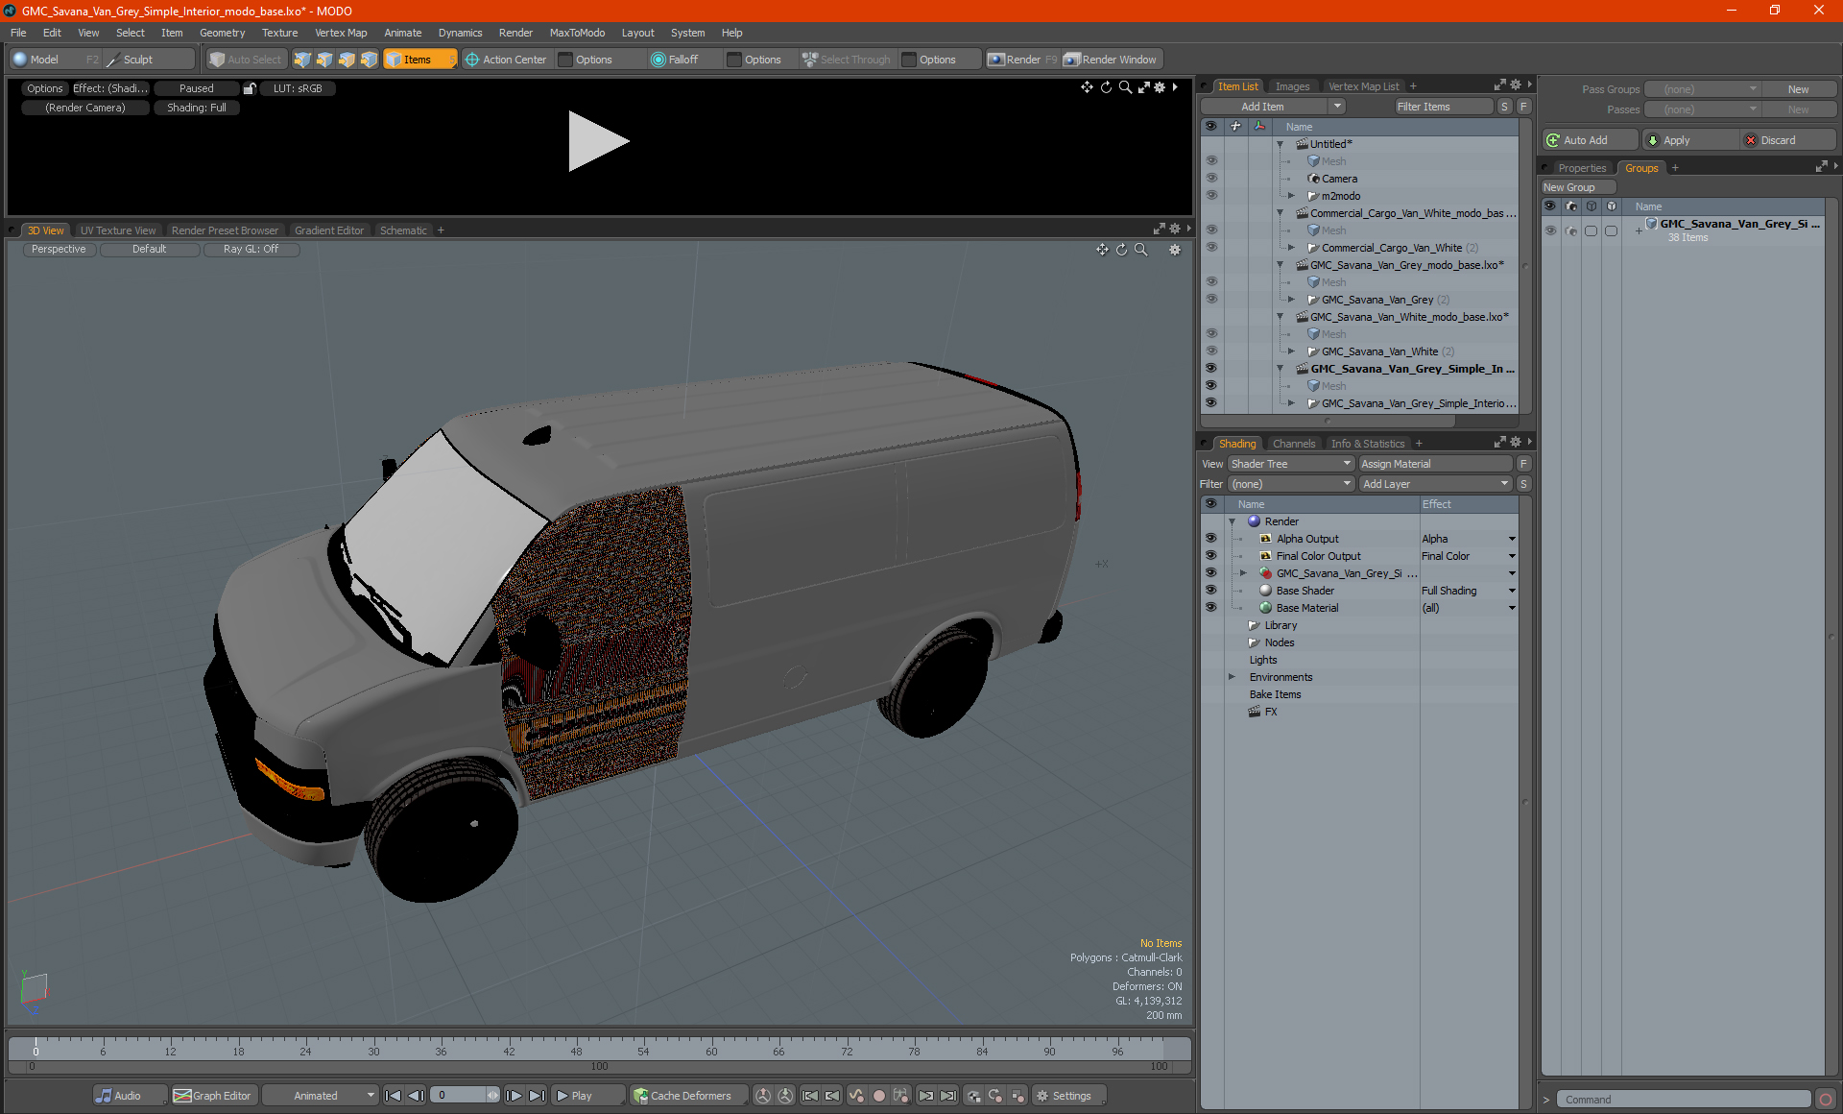Open the Vertex Map menu

click(341, 33)
